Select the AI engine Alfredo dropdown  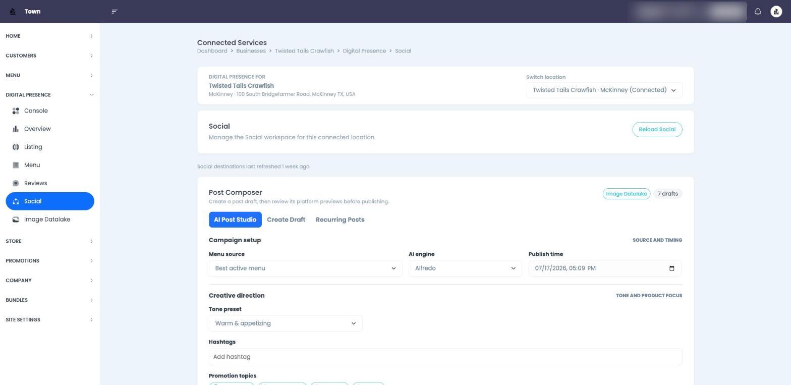(465, 268)
